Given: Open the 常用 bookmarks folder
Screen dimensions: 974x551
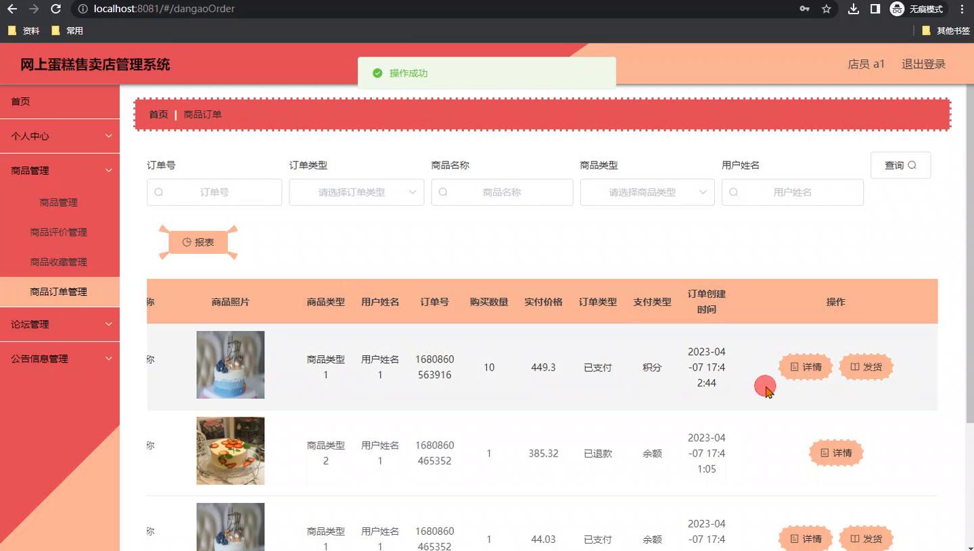Looking at the screenshot, I should [x=67, y=30].
